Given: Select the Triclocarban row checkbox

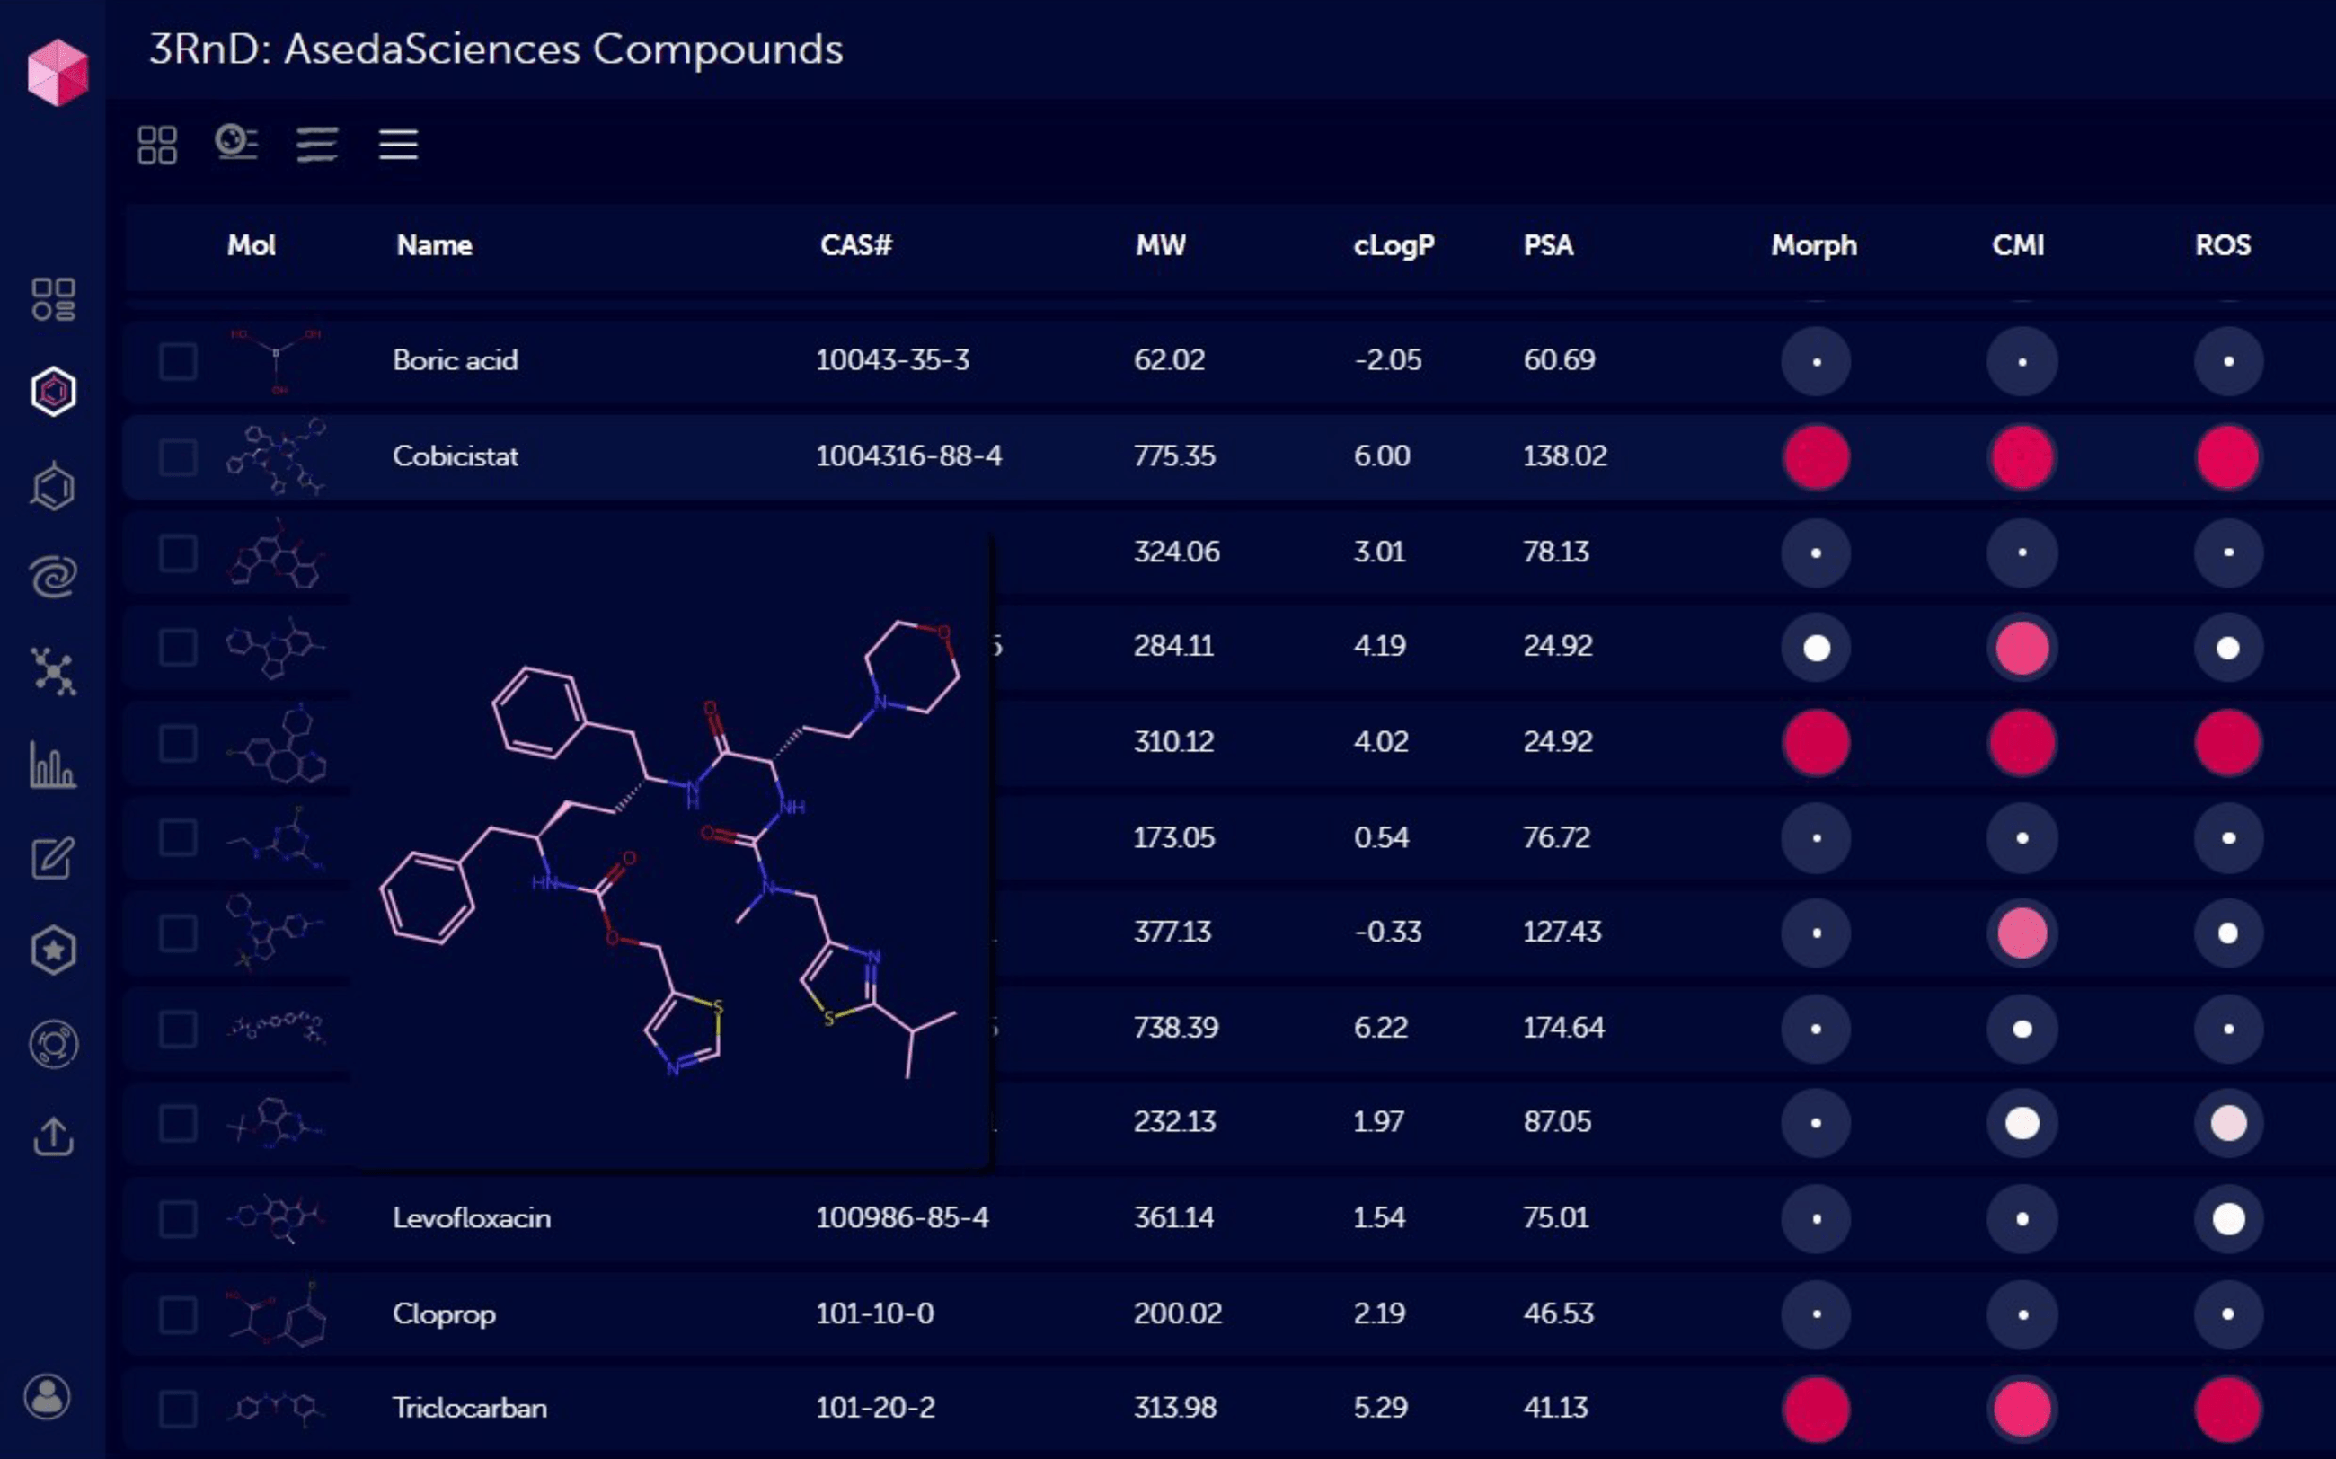Looking at the screenshot, I should point(179,1409).
